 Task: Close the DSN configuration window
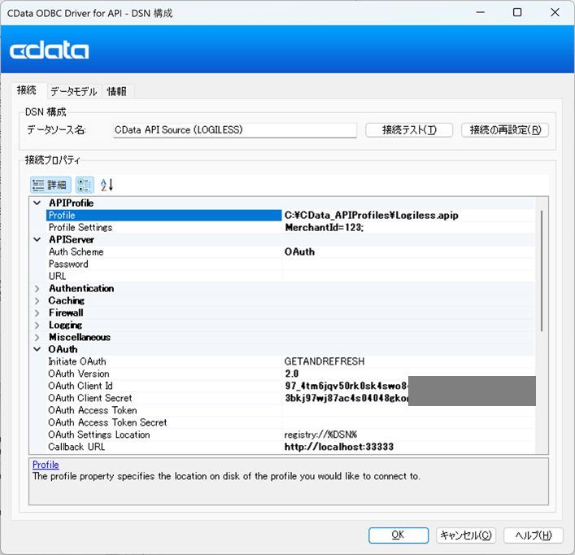[555, 12]
